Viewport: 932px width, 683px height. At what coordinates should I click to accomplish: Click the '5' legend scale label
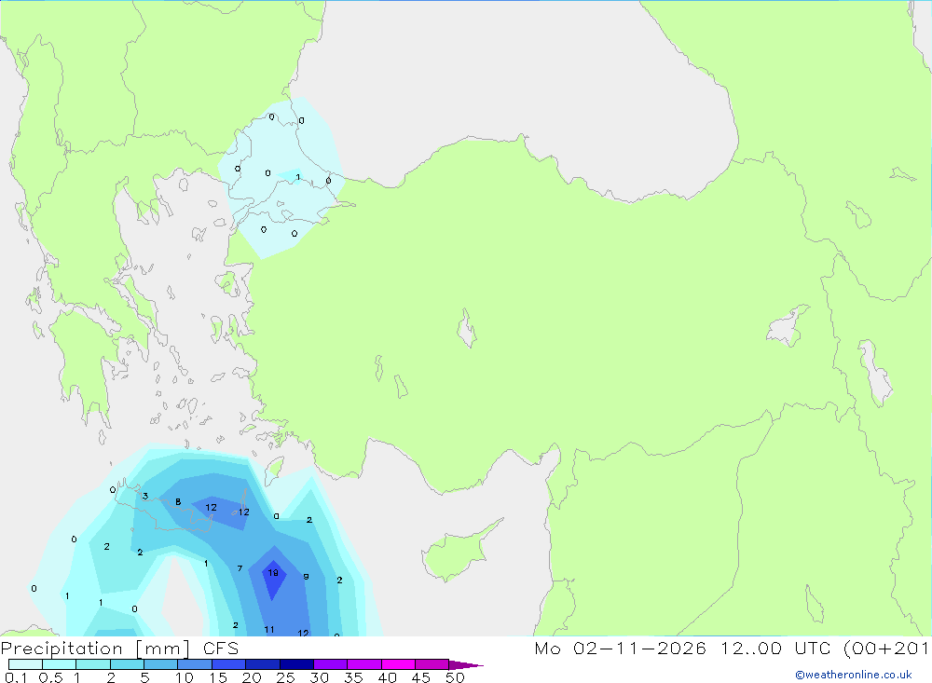coord(144,677)
